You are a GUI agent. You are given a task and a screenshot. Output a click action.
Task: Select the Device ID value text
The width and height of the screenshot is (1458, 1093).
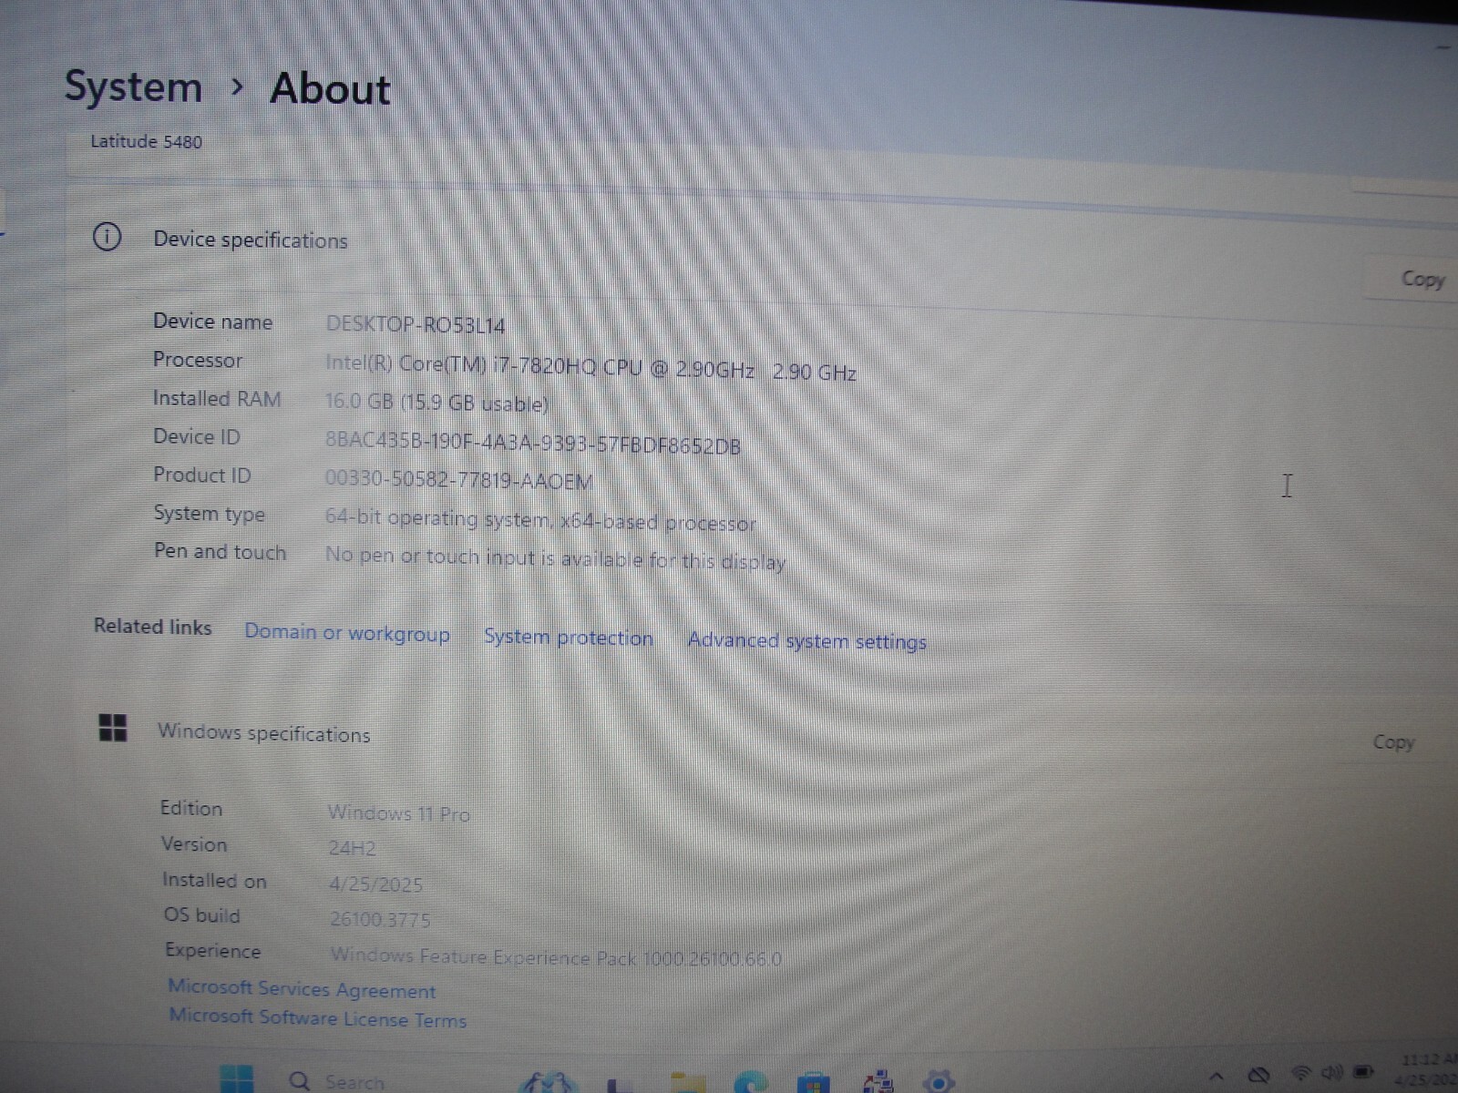tap(533, 443)
